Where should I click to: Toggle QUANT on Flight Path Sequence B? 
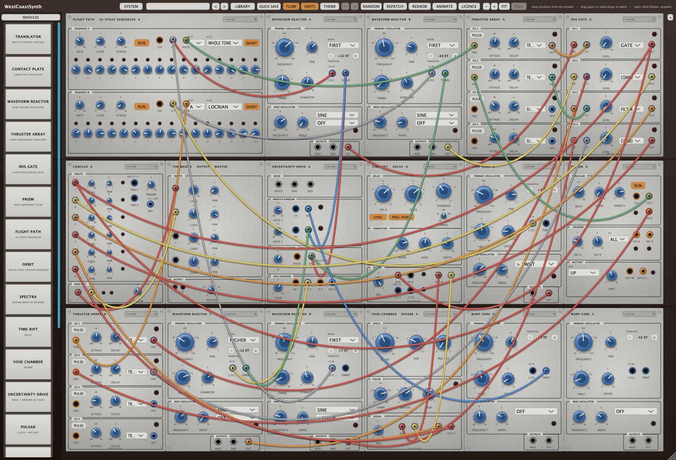(x=252, y=107)
